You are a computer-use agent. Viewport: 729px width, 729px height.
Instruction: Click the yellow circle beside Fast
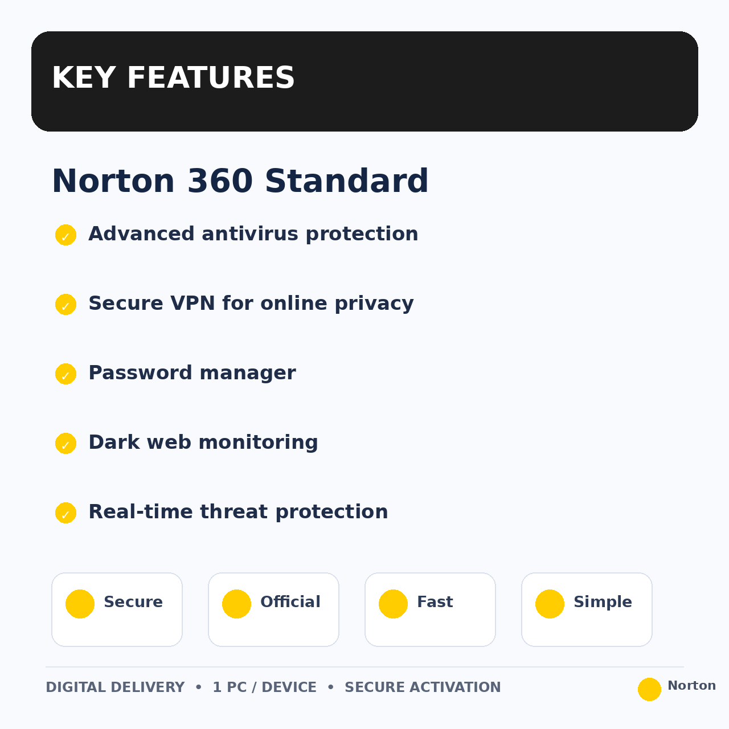[x=393, y=604]
